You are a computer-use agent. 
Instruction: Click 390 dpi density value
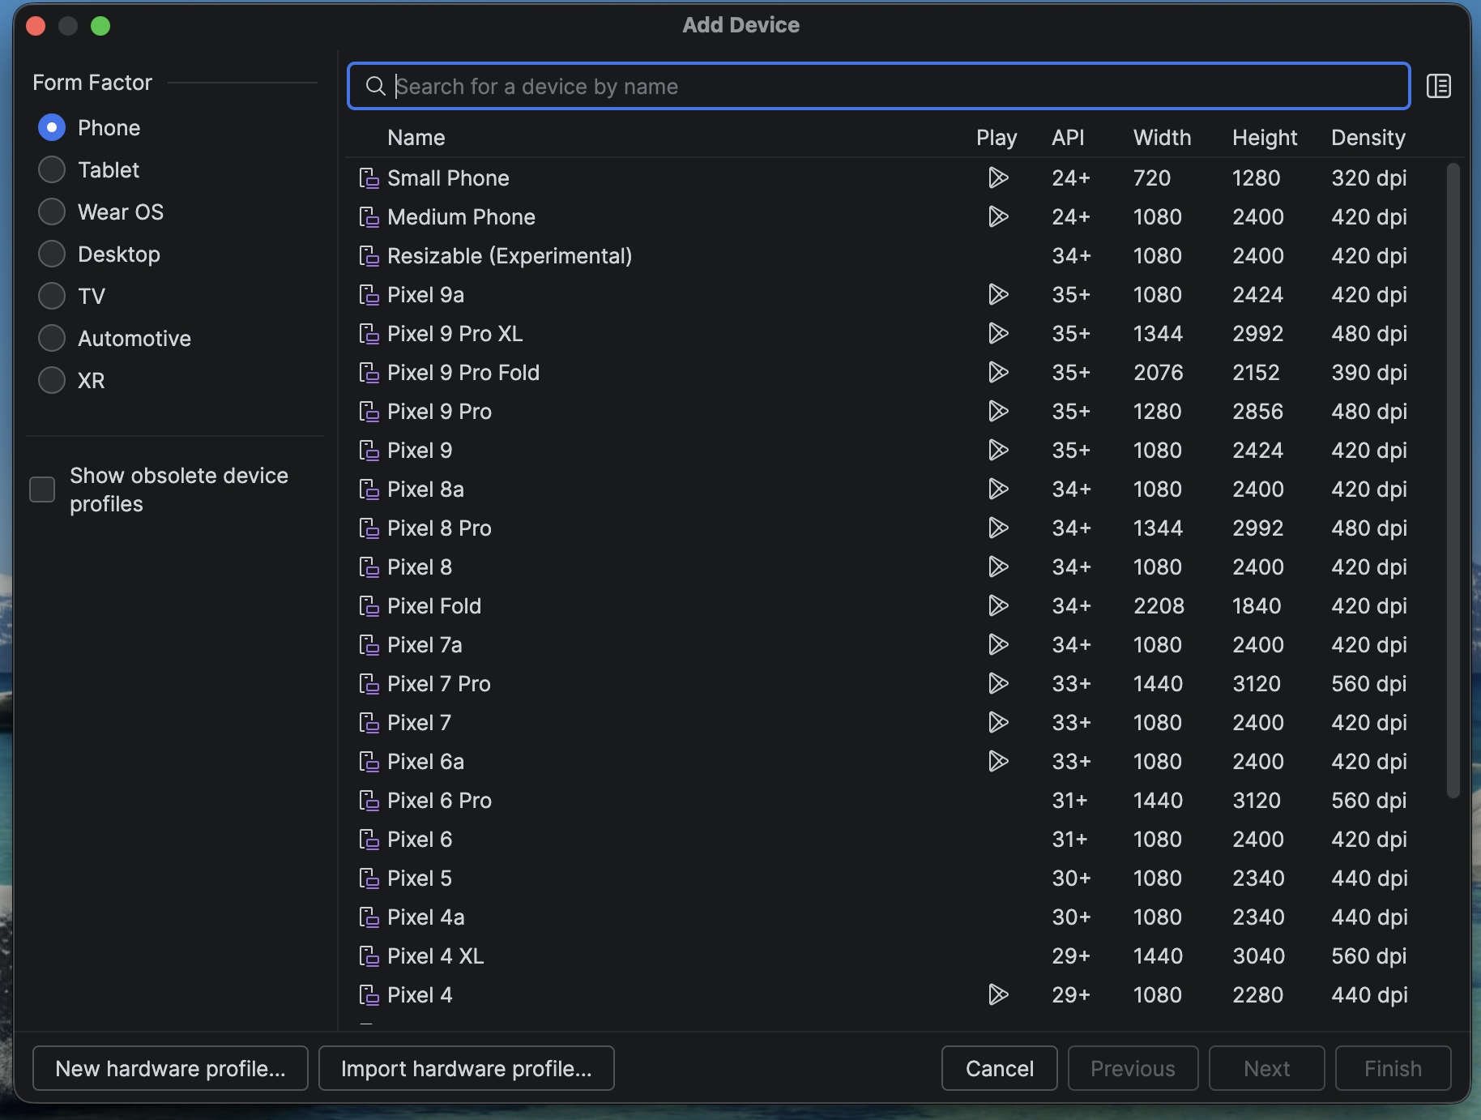(x=1369, y=373)
